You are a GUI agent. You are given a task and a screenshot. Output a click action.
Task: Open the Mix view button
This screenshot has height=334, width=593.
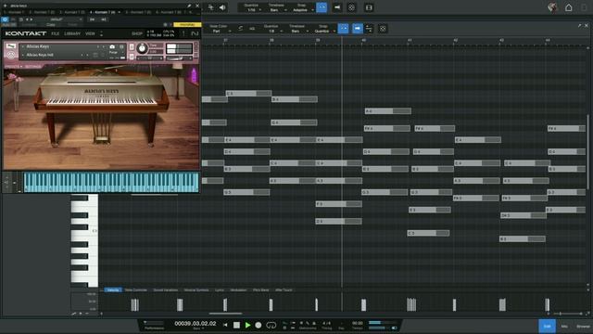point(564,326)
